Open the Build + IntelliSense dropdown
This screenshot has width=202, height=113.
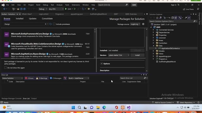[79, 78]
